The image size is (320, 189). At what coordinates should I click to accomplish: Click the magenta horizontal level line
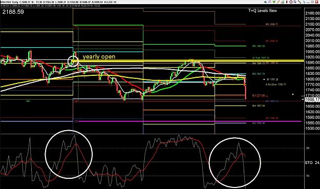coord(190,121)
